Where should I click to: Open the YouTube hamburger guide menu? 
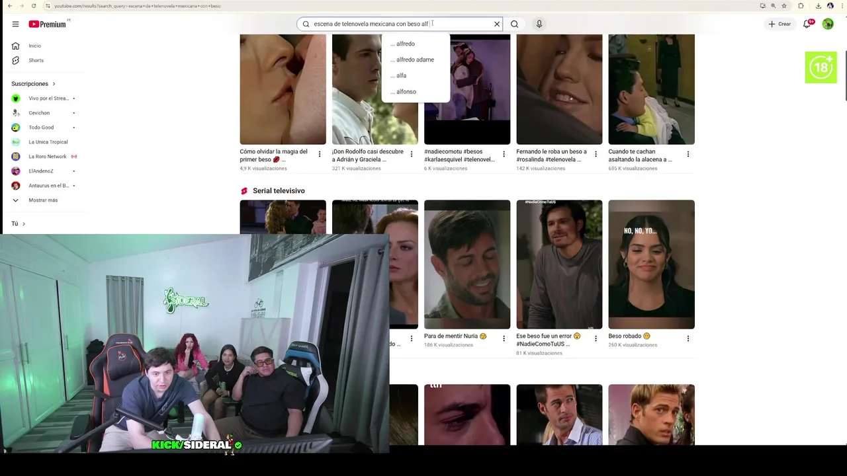[15, 24]
